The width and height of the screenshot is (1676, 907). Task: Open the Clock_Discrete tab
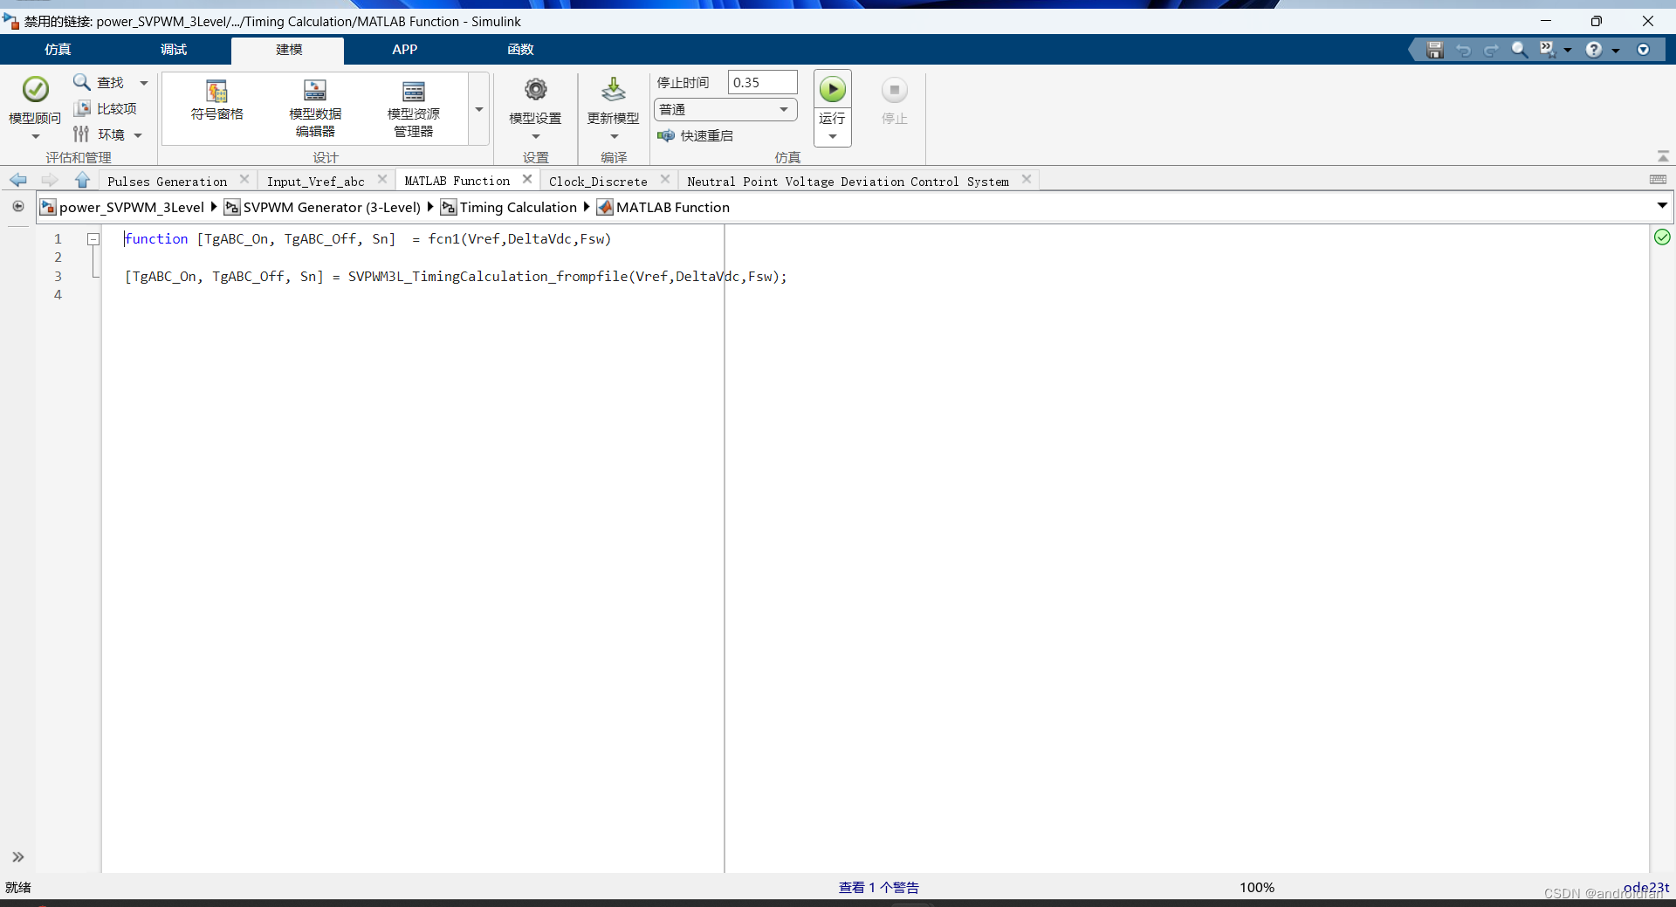click(x=598, y=182)
